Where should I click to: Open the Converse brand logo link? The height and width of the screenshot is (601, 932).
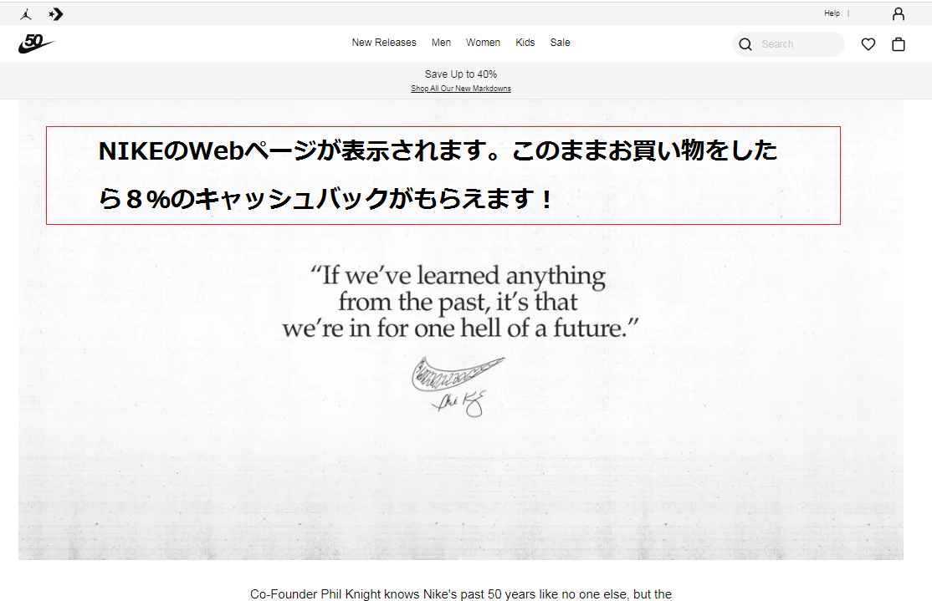pos(56,14)
